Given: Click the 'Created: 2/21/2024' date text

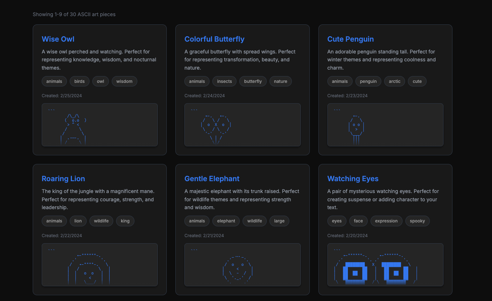Looking at the screenshot, I should [x=204, y=236].
